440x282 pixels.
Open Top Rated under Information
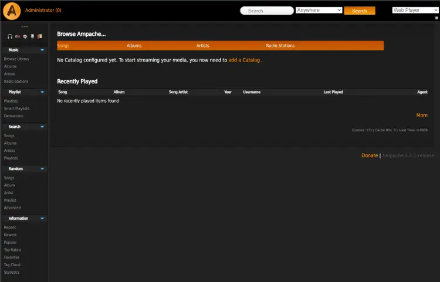point(12,250)
